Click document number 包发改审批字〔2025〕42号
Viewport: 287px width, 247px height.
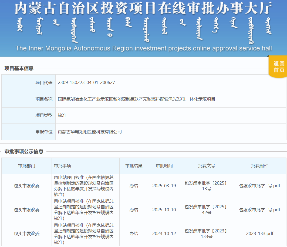tap(207, 210)
